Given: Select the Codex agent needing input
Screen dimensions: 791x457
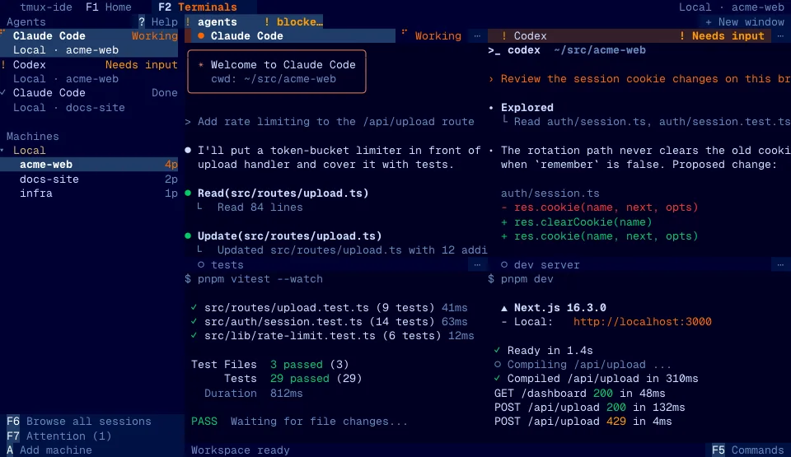Looking at the screenshot, I should point(89,72).
